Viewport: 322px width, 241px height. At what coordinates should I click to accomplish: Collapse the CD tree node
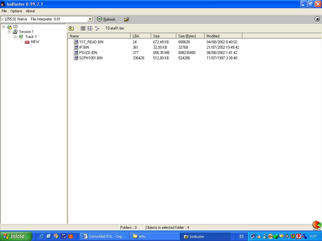(x=3, y=27)
